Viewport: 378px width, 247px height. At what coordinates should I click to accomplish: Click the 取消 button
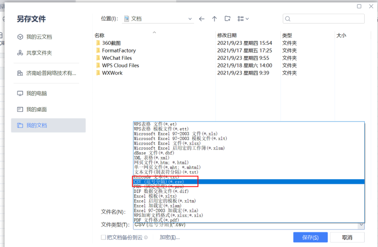coord(347,238)
